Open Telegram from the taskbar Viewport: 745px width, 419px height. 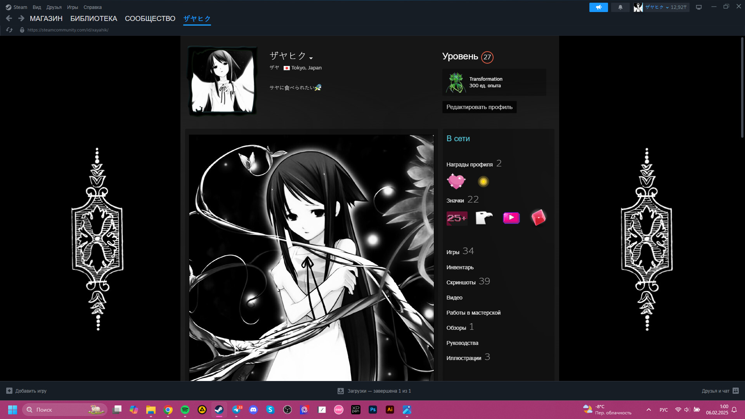(236, 410)
